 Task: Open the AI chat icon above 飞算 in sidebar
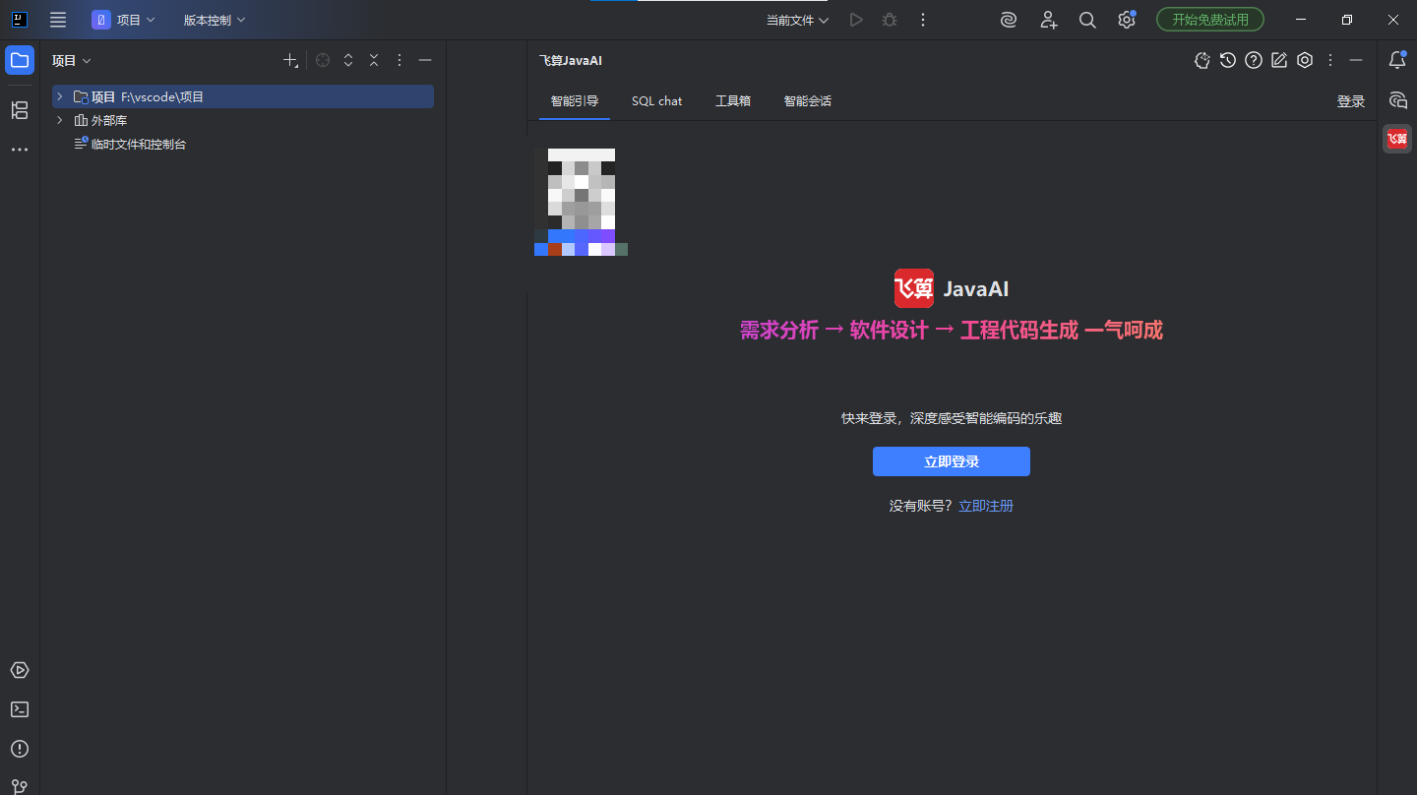click(1396, 99)
